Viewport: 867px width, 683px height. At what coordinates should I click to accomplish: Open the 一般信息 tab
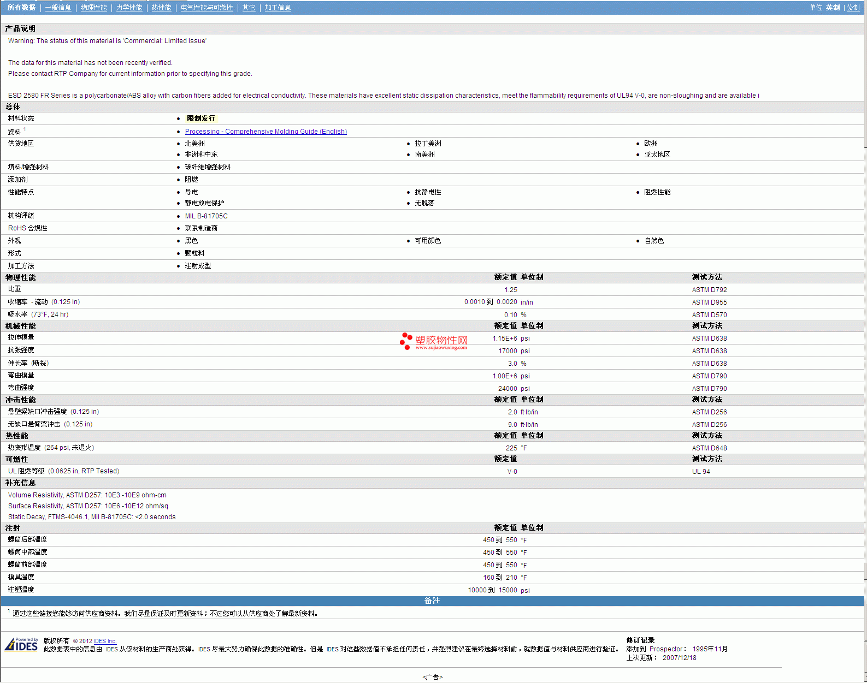click(x=58, y=8)
